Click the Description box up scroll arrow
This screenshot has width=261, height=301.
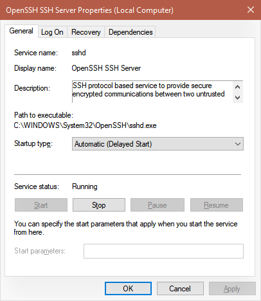click(237, 87)
